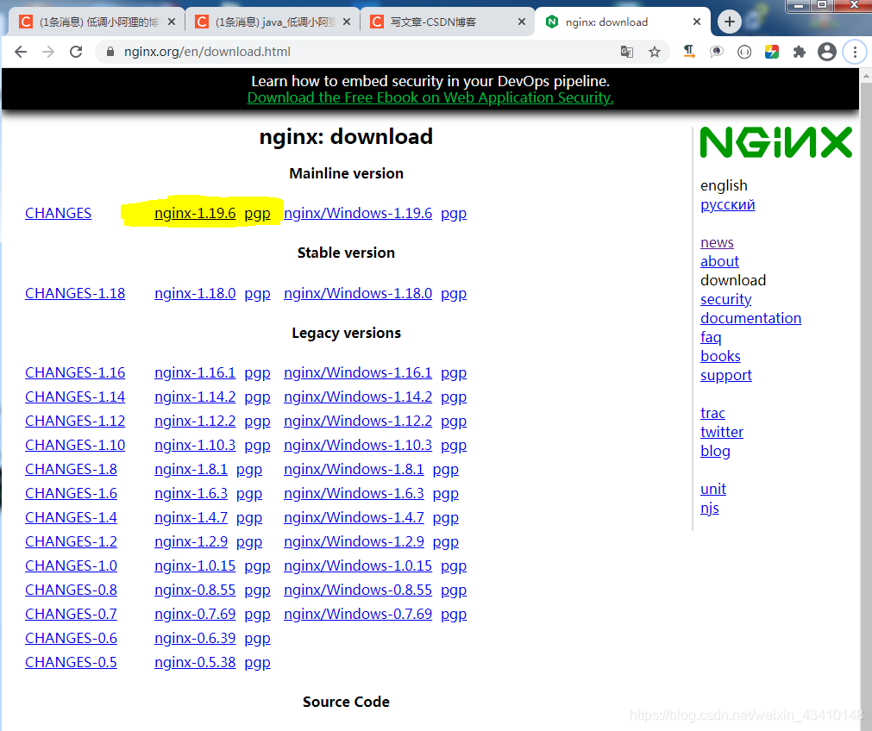Download nginx/Windows-1.14.2

[x=358, y=397]
